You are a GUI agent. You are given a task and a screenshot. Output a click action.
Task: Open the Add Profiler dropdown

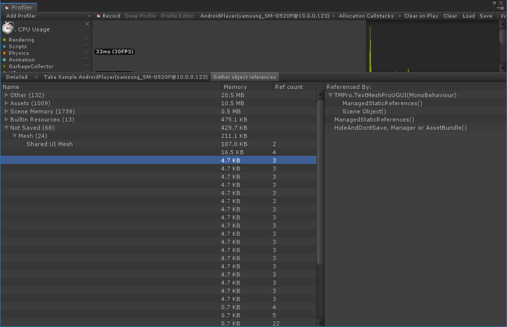(x=48, y=16)
